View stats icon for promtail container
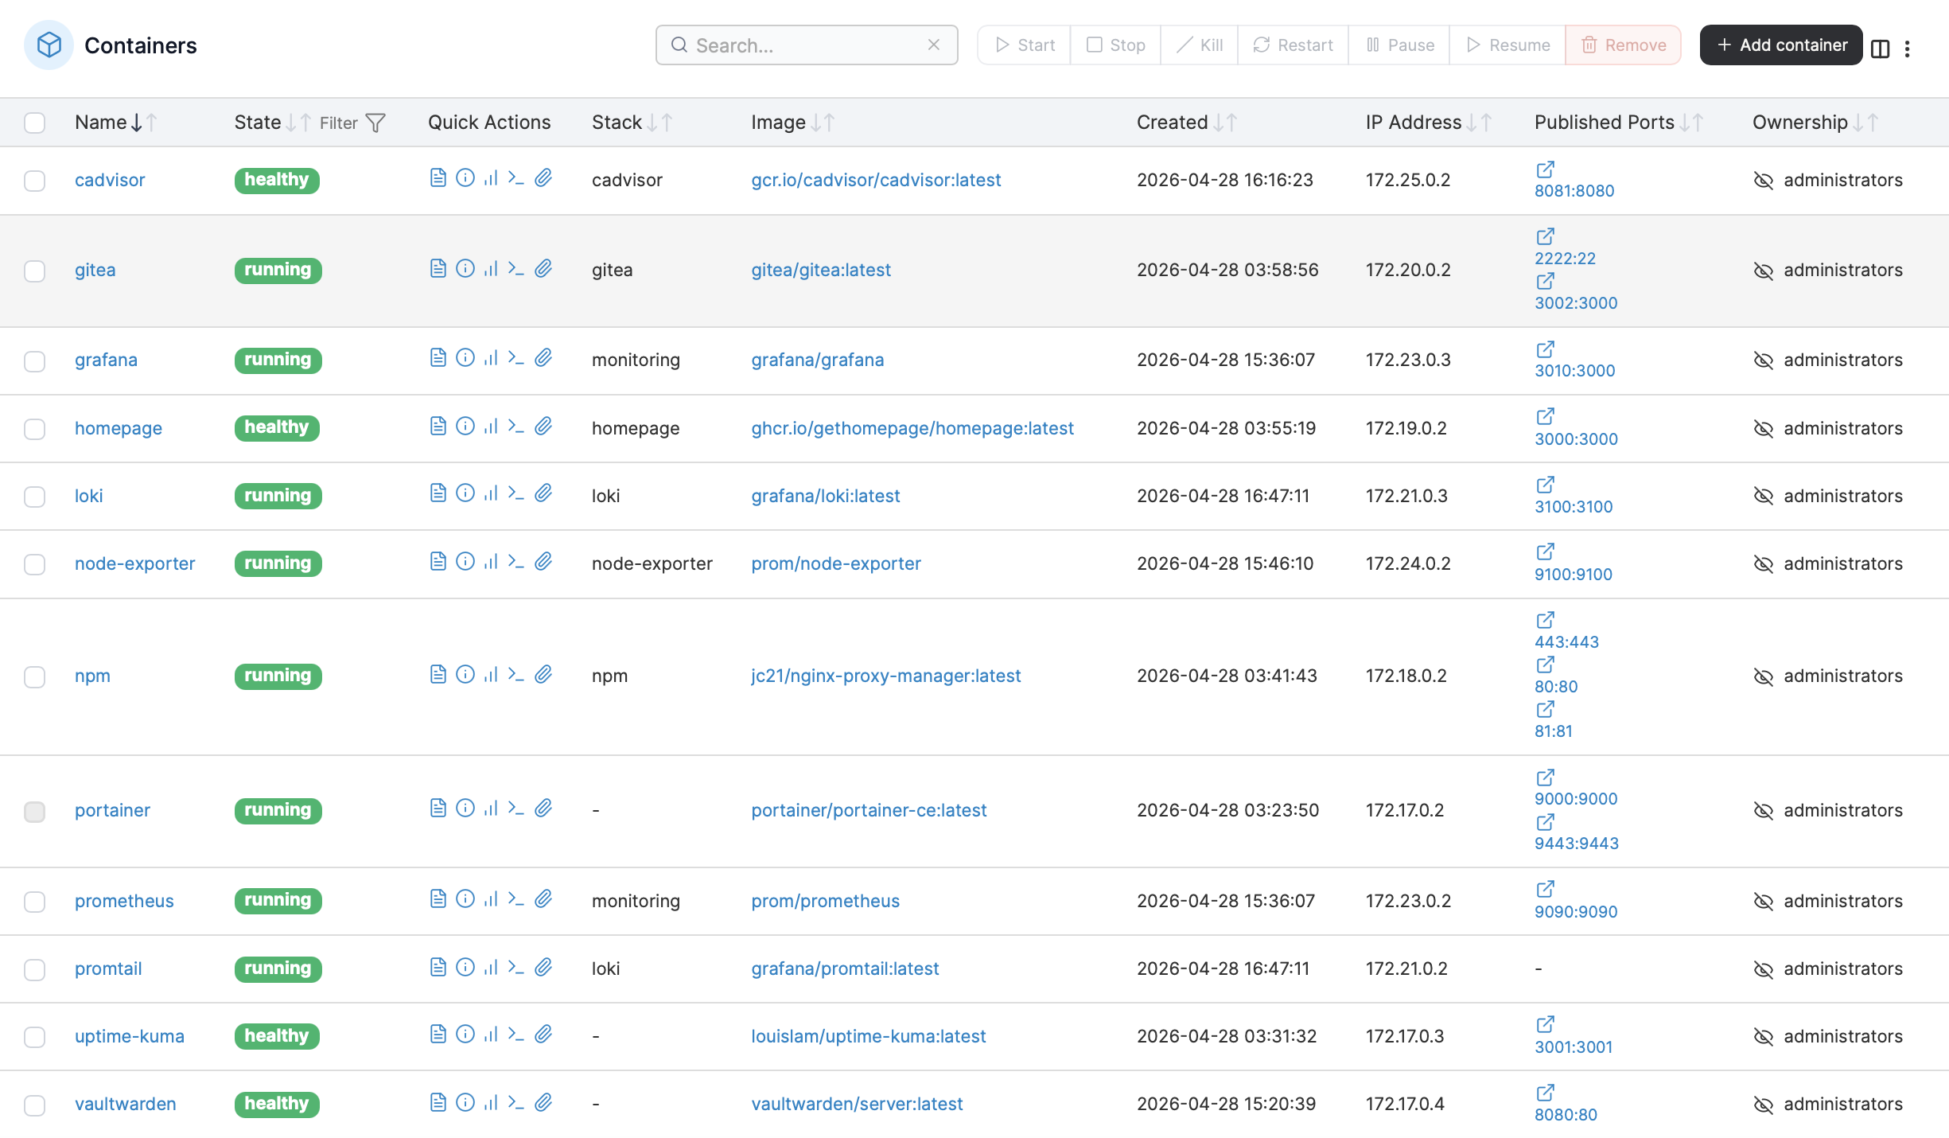Image resolution: width=1949 pixels, height=1138 pixels. tap(491, 967)
